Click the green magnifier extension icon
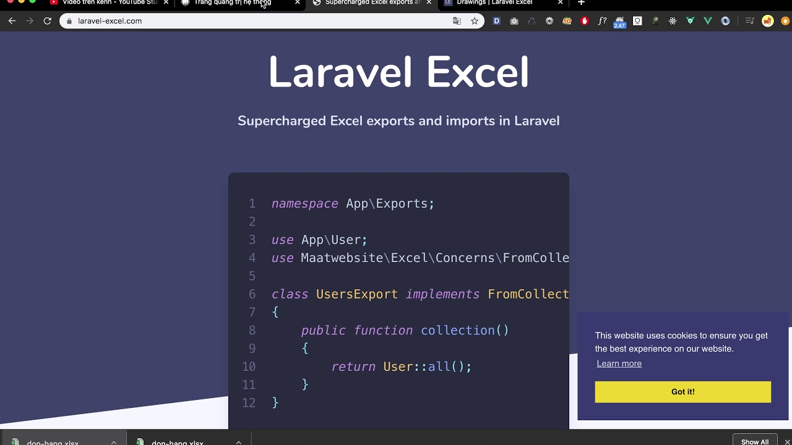792x445 pixels. pyautogui.click(x=655, y=21)
